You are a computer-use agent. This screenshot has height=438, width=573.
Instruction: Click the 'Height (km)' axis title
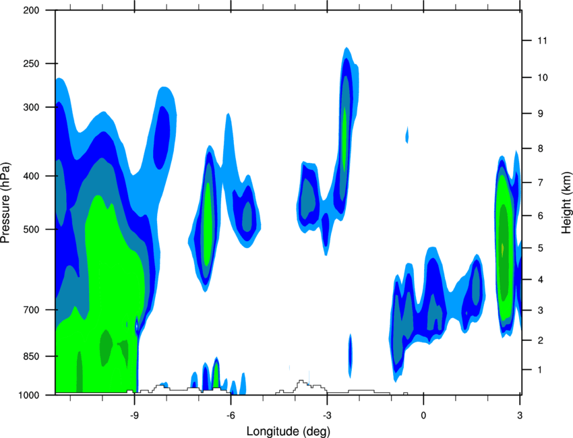point(566,203)
